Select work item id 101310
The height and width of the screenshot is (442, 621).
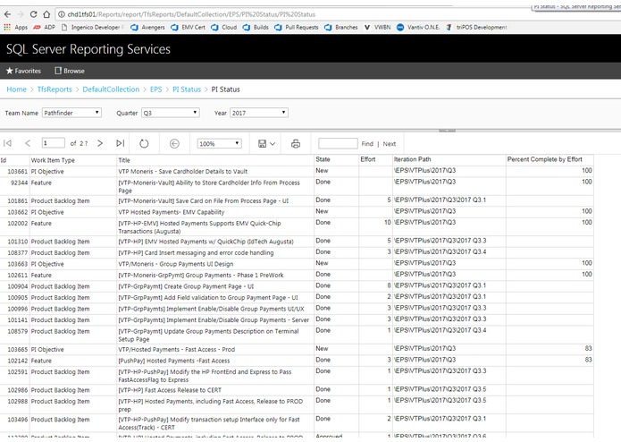tap(18, 242)
